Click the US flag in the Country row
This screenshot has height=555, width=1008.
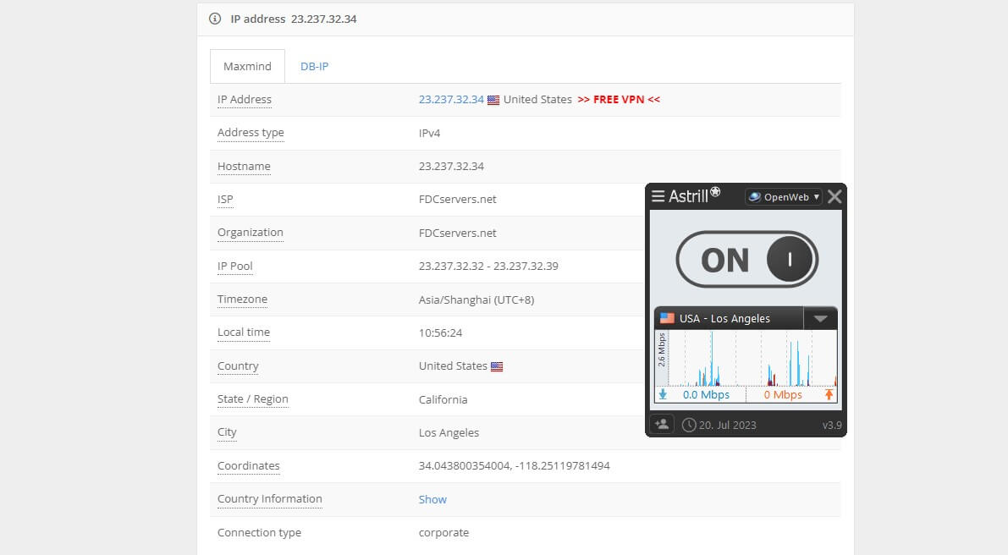496,367
